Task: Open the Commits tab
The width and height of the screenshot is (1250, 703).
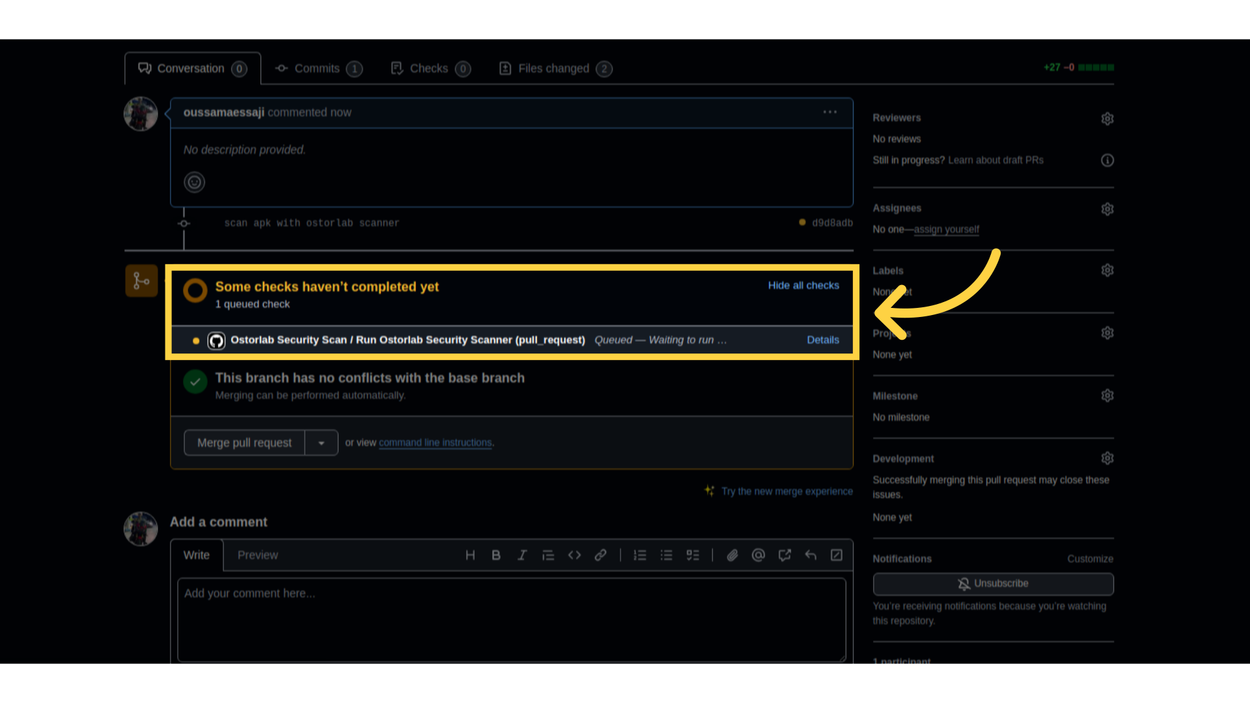Action: [x=318, y=68]
